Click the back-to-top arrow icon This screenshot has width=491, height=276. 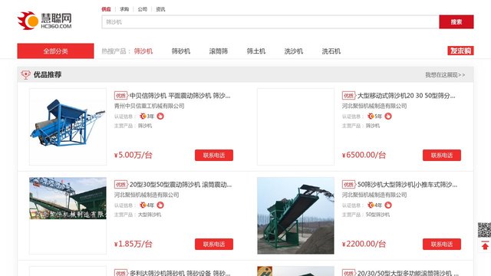click(x=485, y=246)
